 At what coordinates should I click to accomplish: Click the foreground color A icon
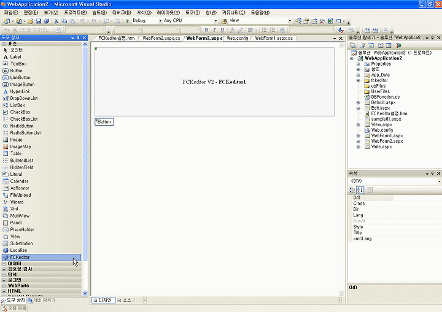pos(232,30)
